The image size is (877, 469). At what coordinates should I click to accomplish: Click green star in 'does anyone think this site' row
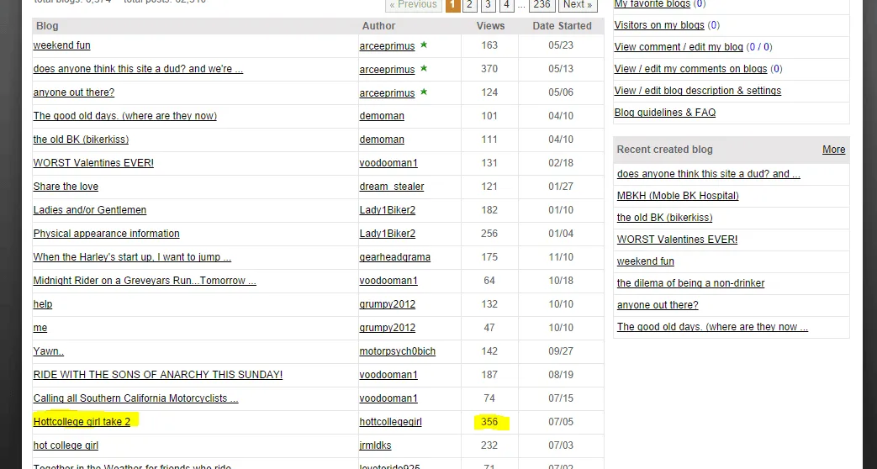pos(424,68)
